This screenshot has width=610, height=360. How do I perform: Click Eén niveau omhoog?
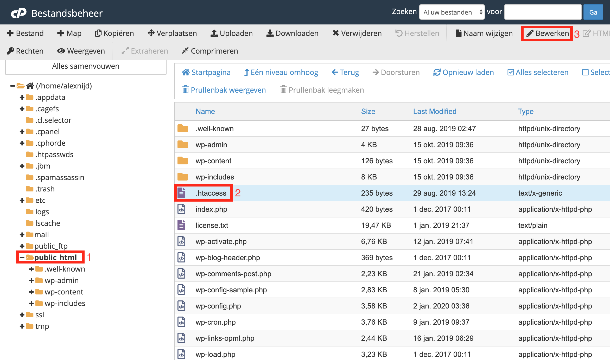(281, 72)
